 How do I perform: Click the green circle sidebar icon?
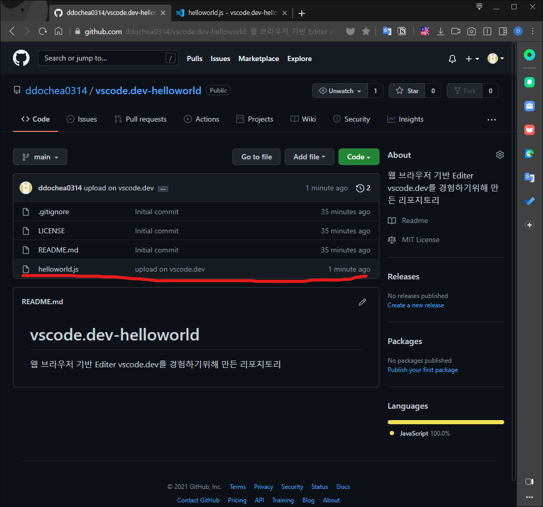click(x=530, y=55)
